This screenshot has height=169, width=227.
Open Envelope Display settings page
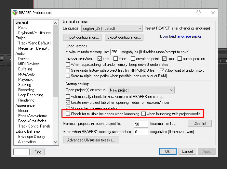32,137
